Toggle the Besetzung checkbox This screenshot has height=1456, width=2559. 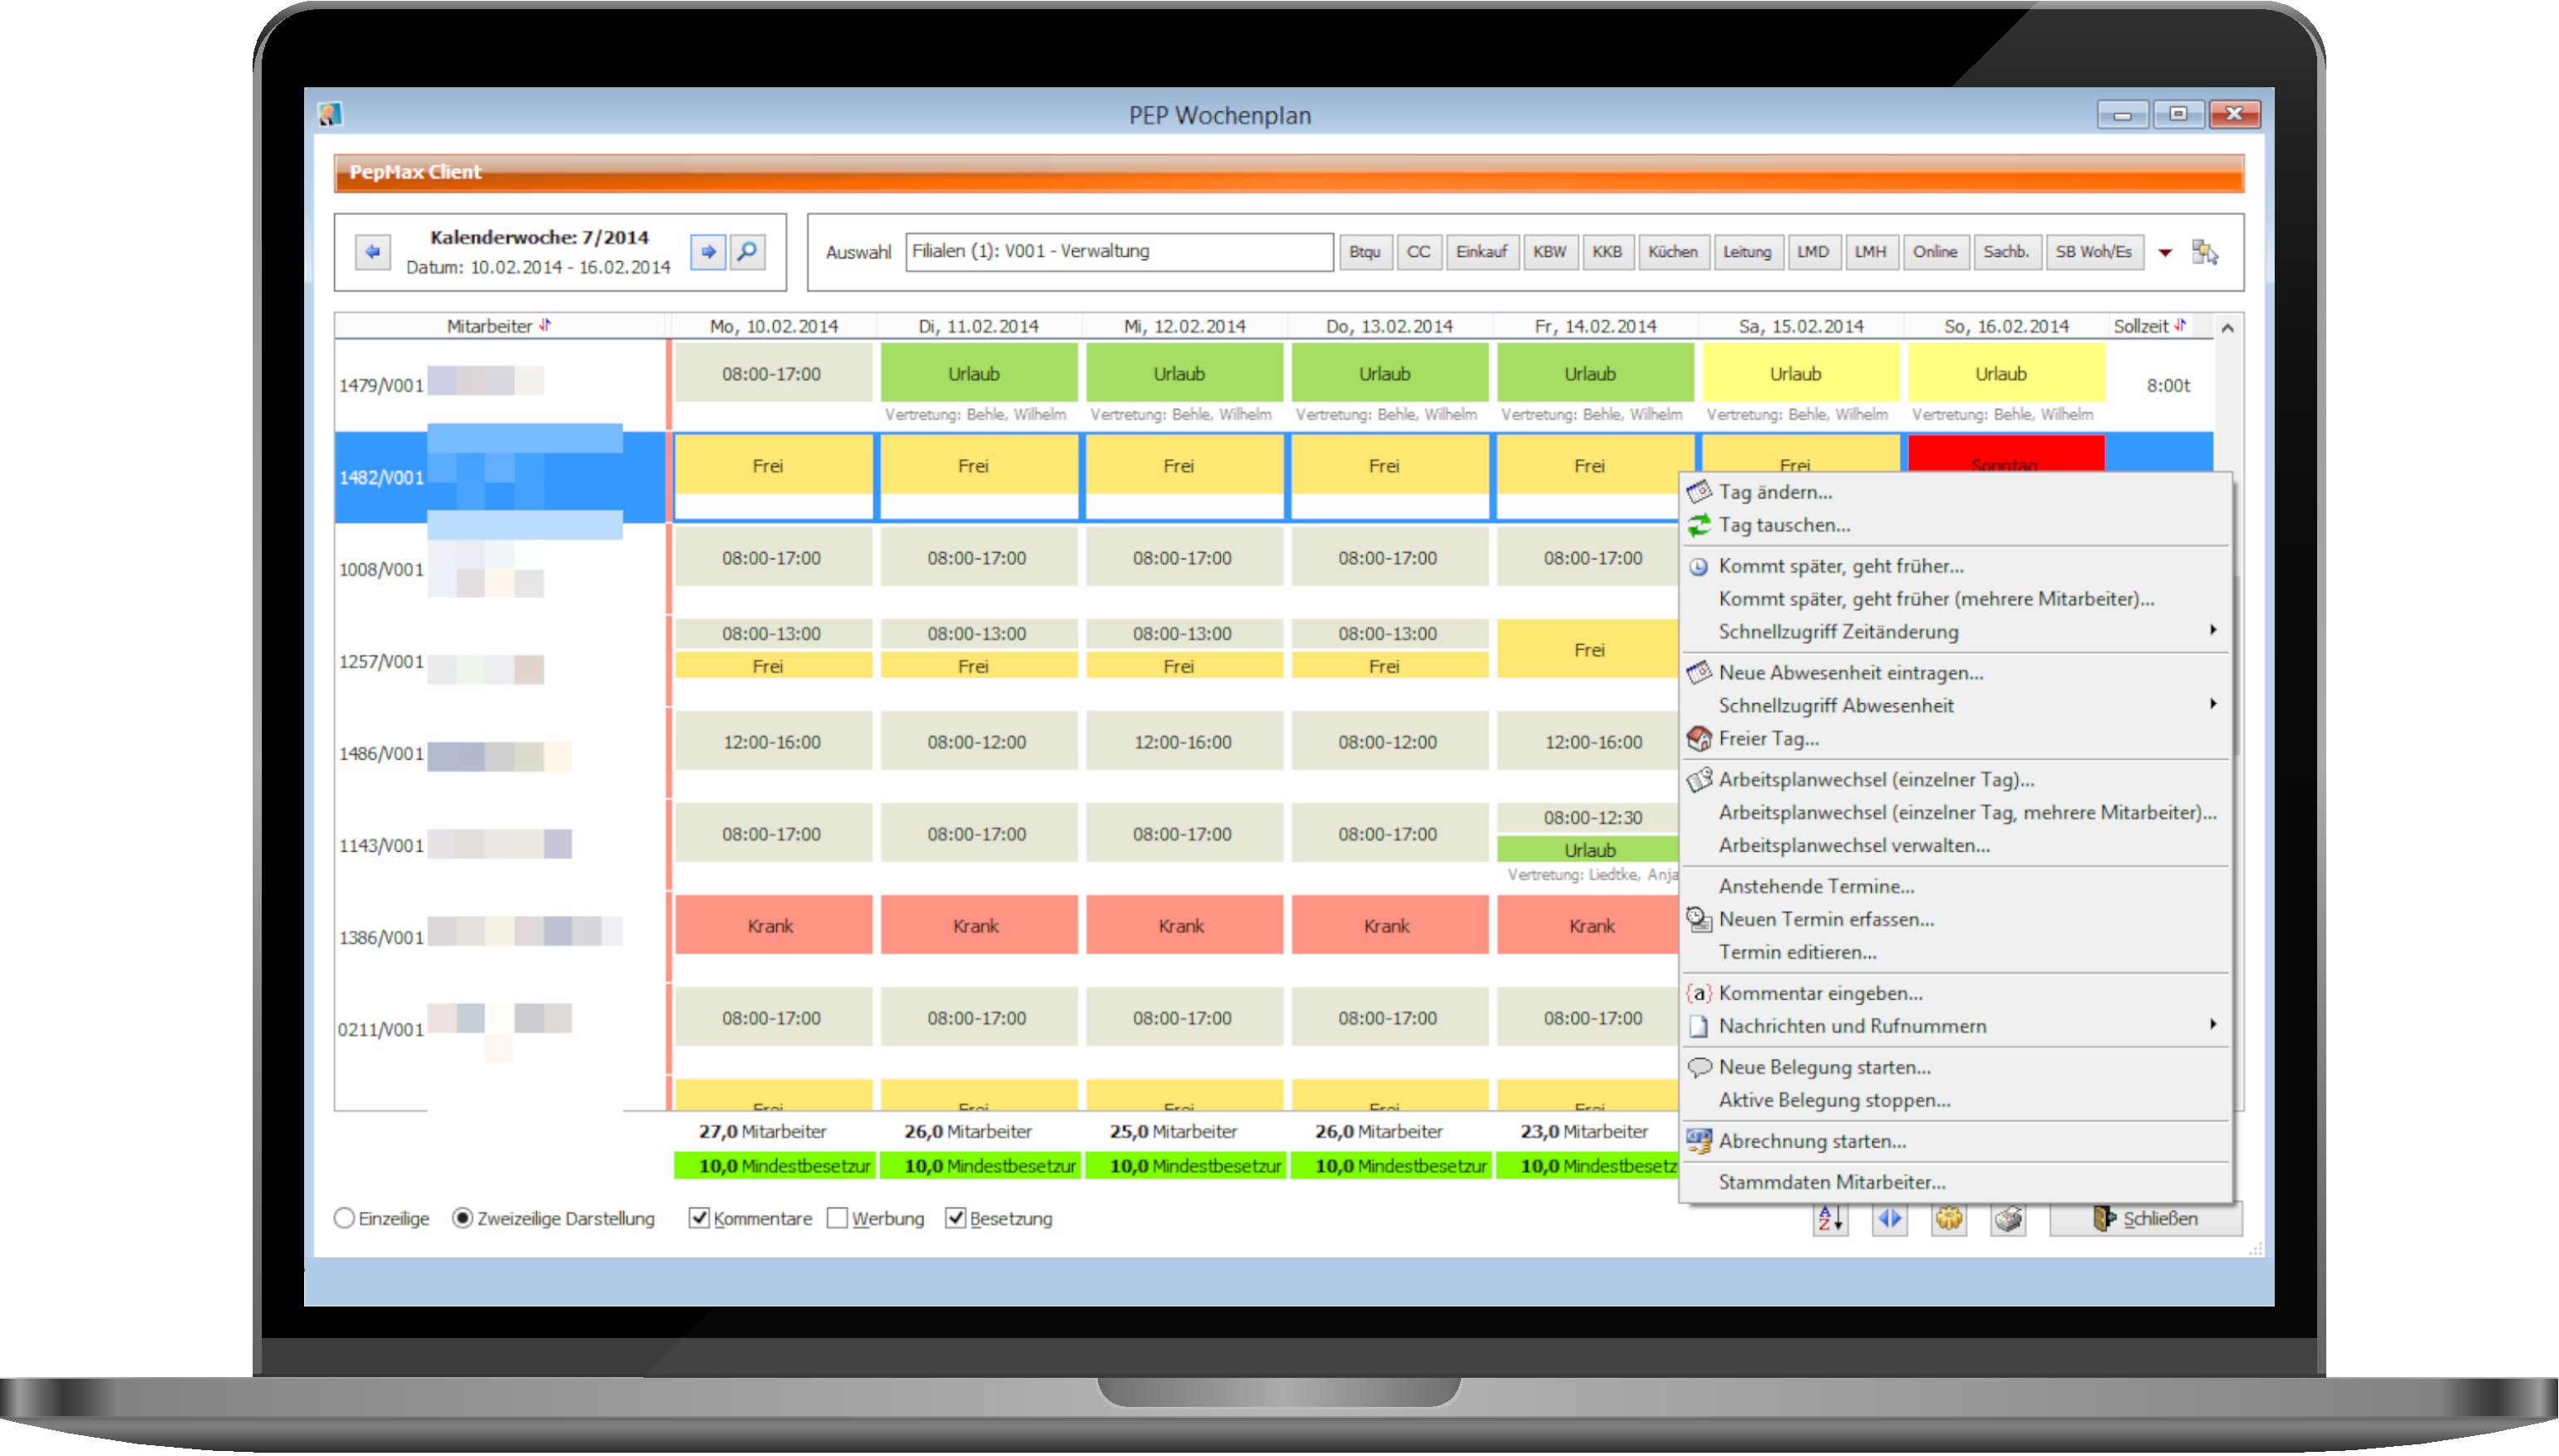[956, 1218]
